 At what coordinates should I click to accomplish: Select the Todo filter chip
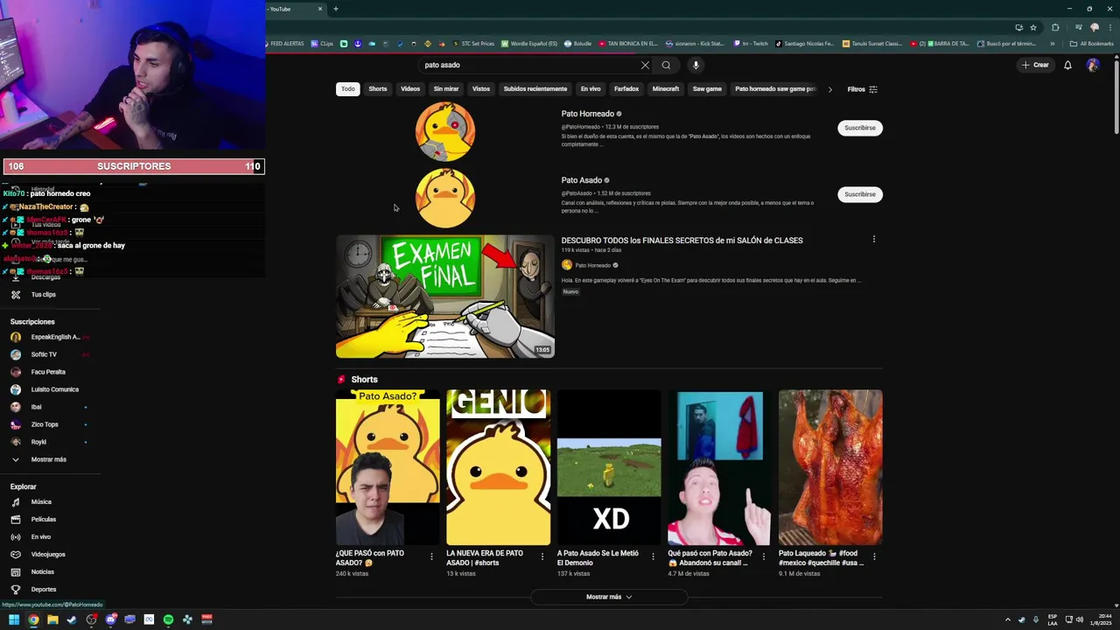pyautogui.click(x=348, y=89)
